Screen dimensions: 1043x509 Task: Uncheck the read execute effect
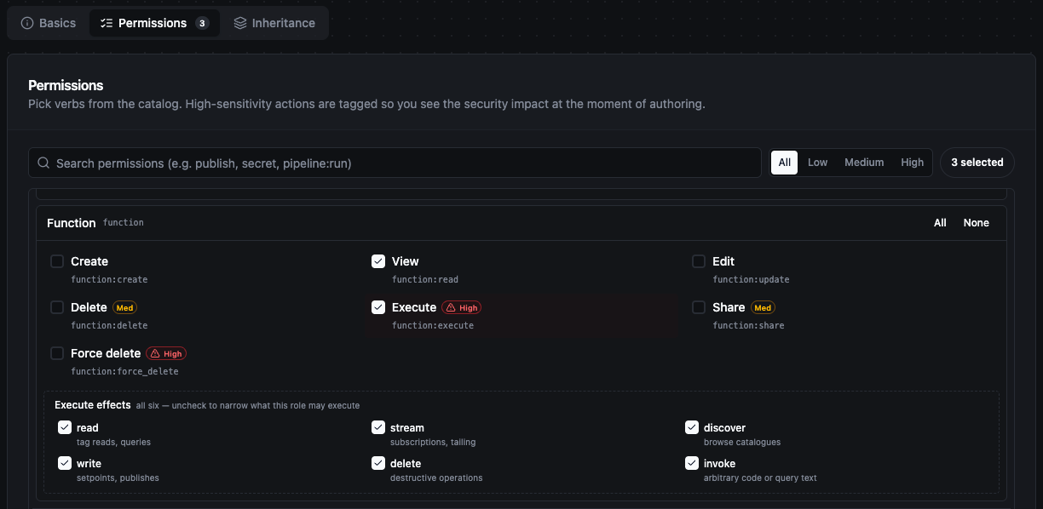tap(65, 427)
